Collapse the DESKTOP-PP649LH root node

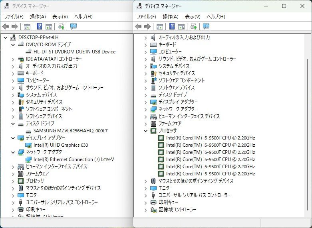(x=5, y=37)
